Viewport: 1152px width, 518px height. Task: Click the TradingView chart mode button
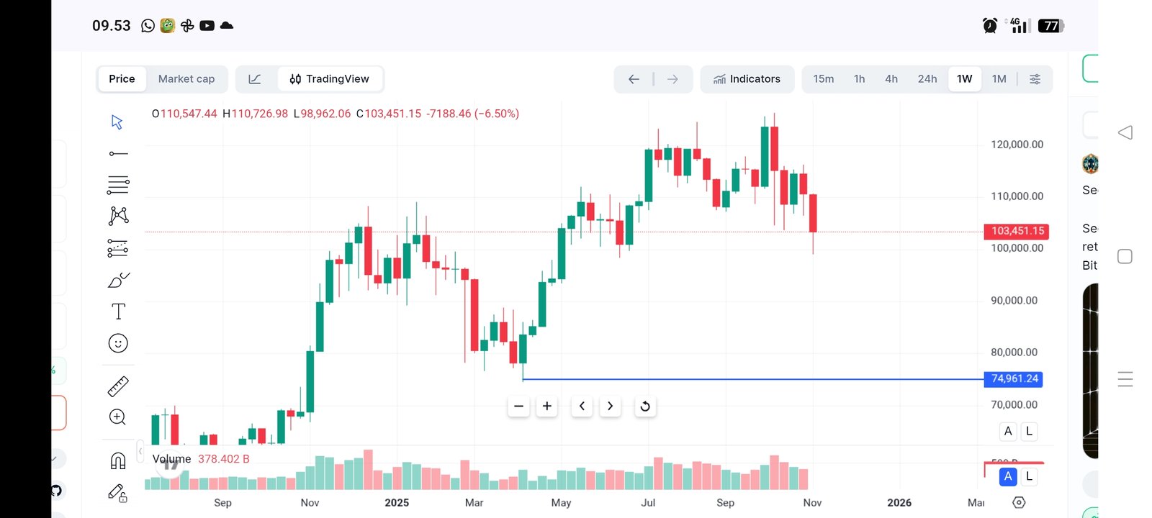coord(330,79)
